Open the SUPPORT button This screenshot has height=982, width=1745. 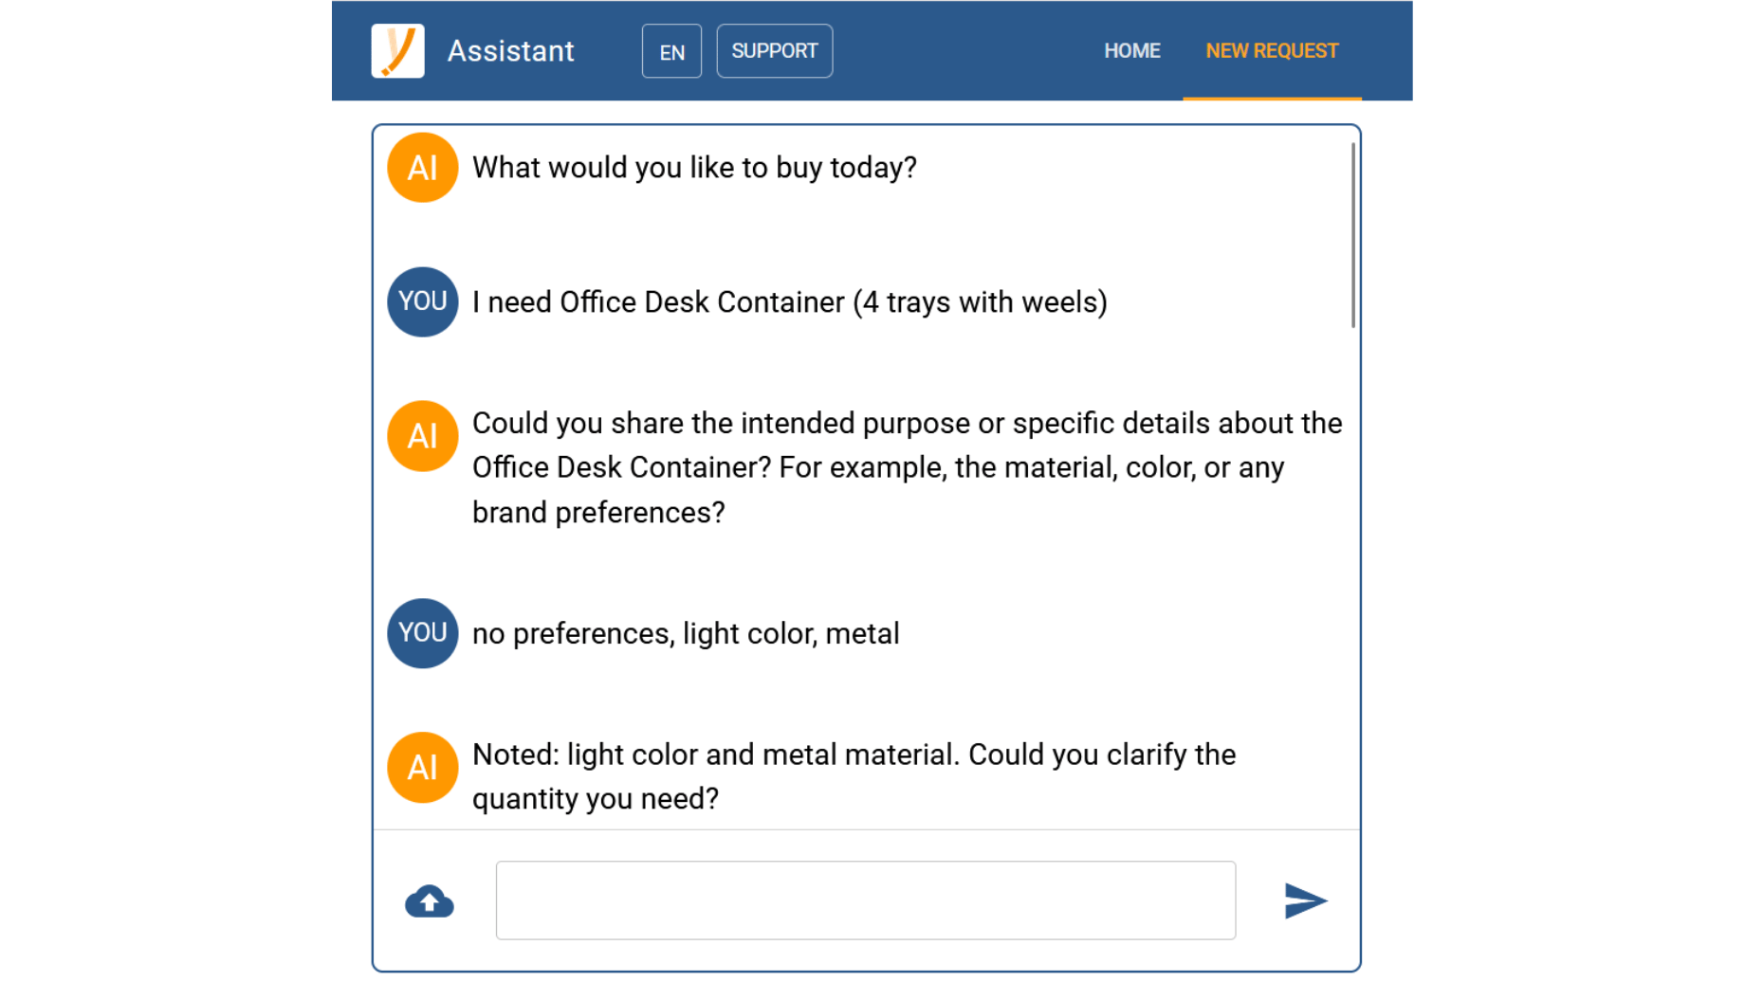click(775, 51)
